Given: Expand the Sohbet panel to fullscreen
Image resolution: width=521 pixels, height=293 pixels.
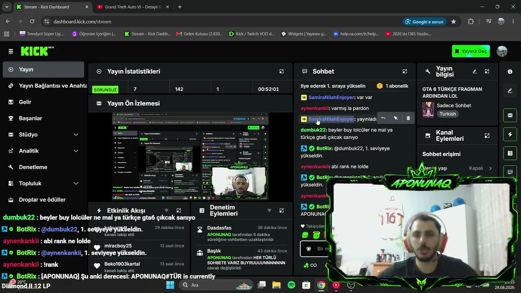Looking at the screenshot, I should (405, 71).
